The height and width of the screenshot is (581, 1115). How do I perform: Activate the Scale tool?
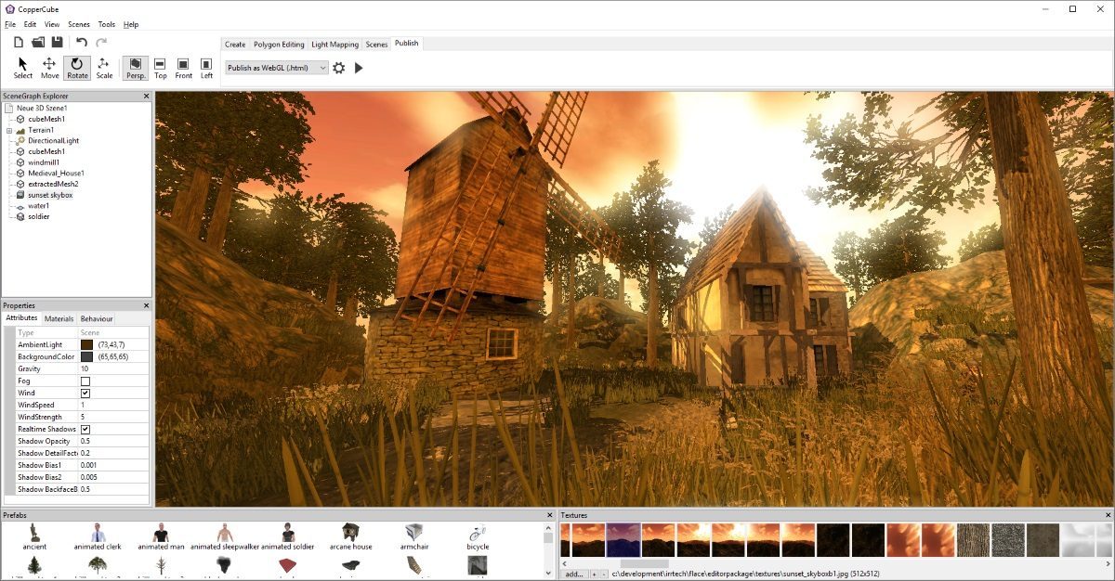point(104,68)
